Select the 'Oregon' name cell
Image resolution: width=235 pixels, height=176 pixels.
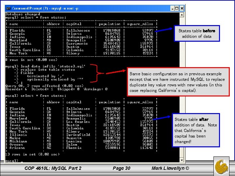tap(16, 145)
